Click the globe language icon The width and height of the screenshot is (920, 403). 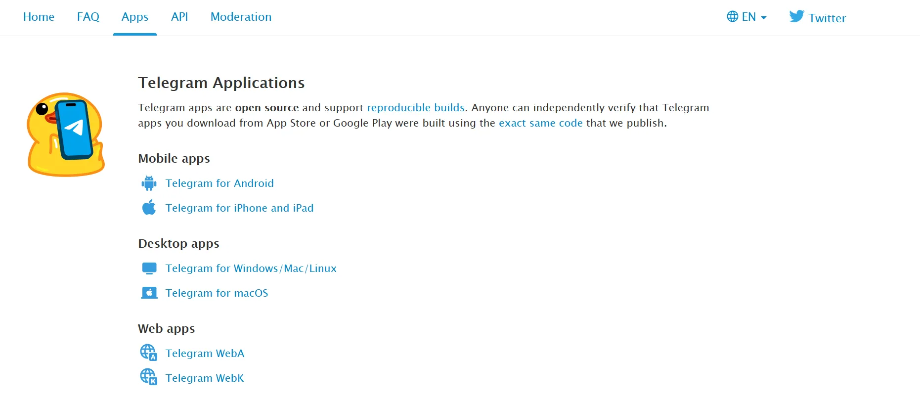coord(732,16)
